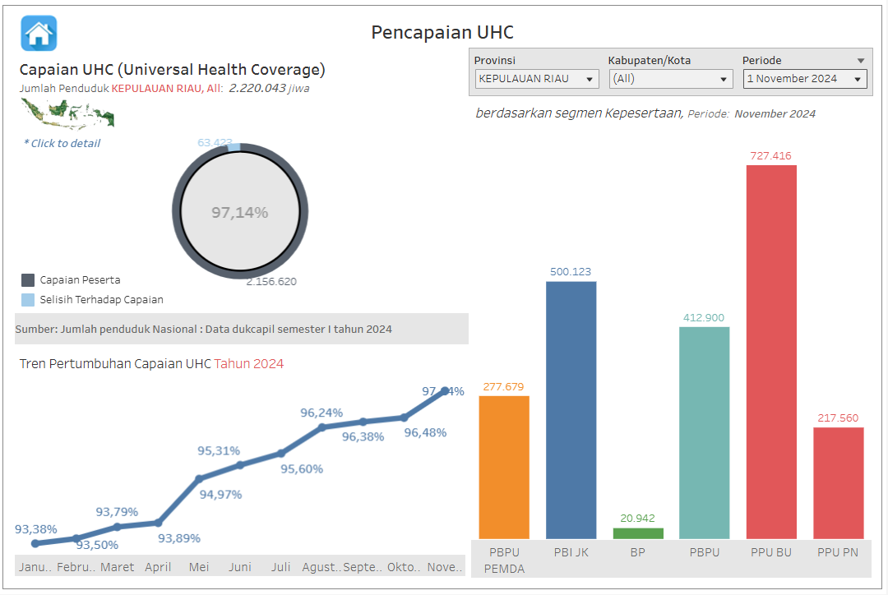This screenshot has width=888, height=595.
Task: Click the "Click to detail" link
Action: (62, 143)
